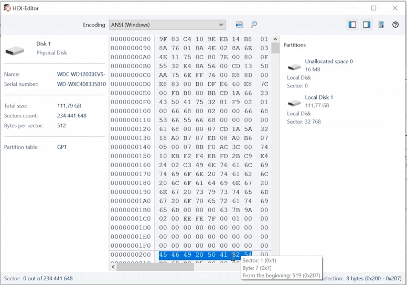
Task: Click offset address 0000000080
Action: [x=131, y=39]
